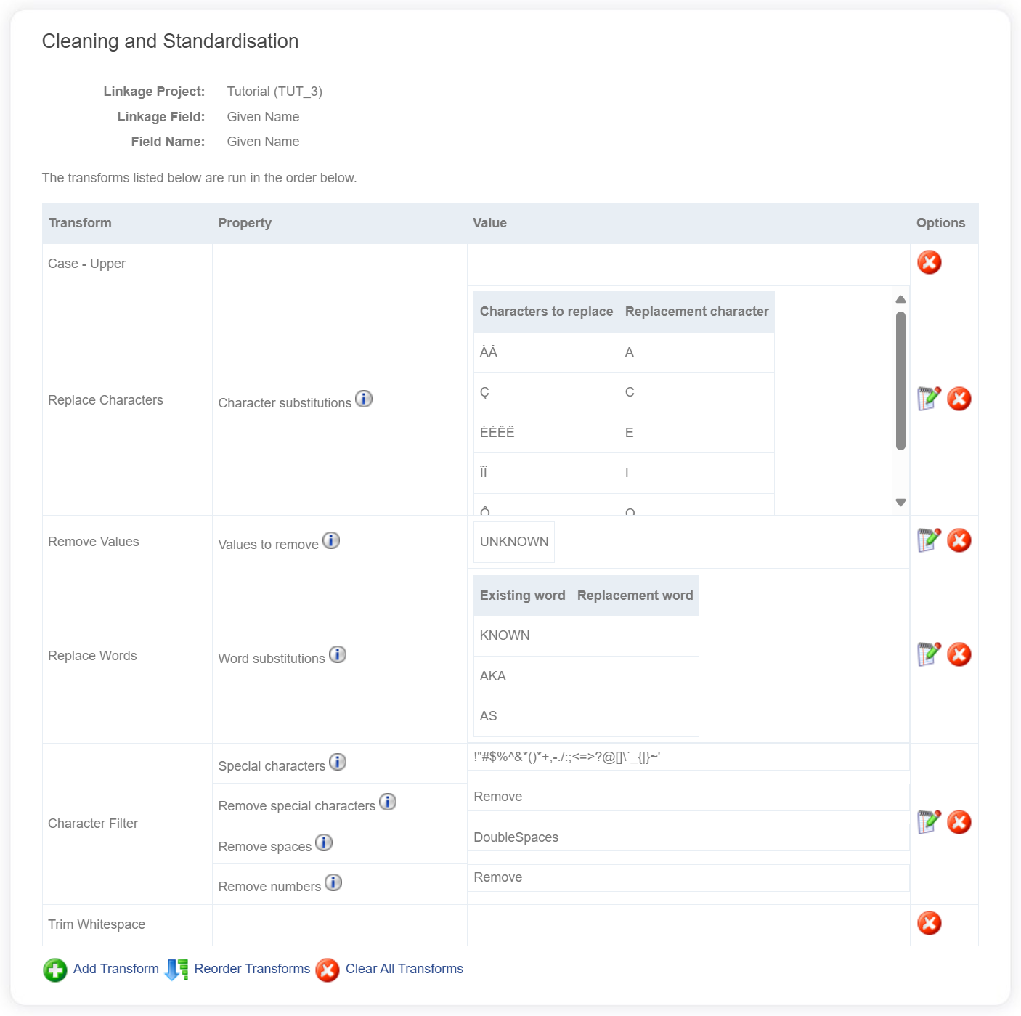Viewport: 1021px width, 1016px height.
Task: Click Clear All Transforms
Action: click(404, 969)
